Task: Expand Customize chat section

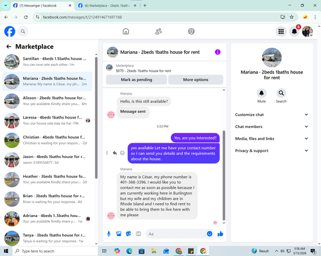Action: (x=272, y=115)
